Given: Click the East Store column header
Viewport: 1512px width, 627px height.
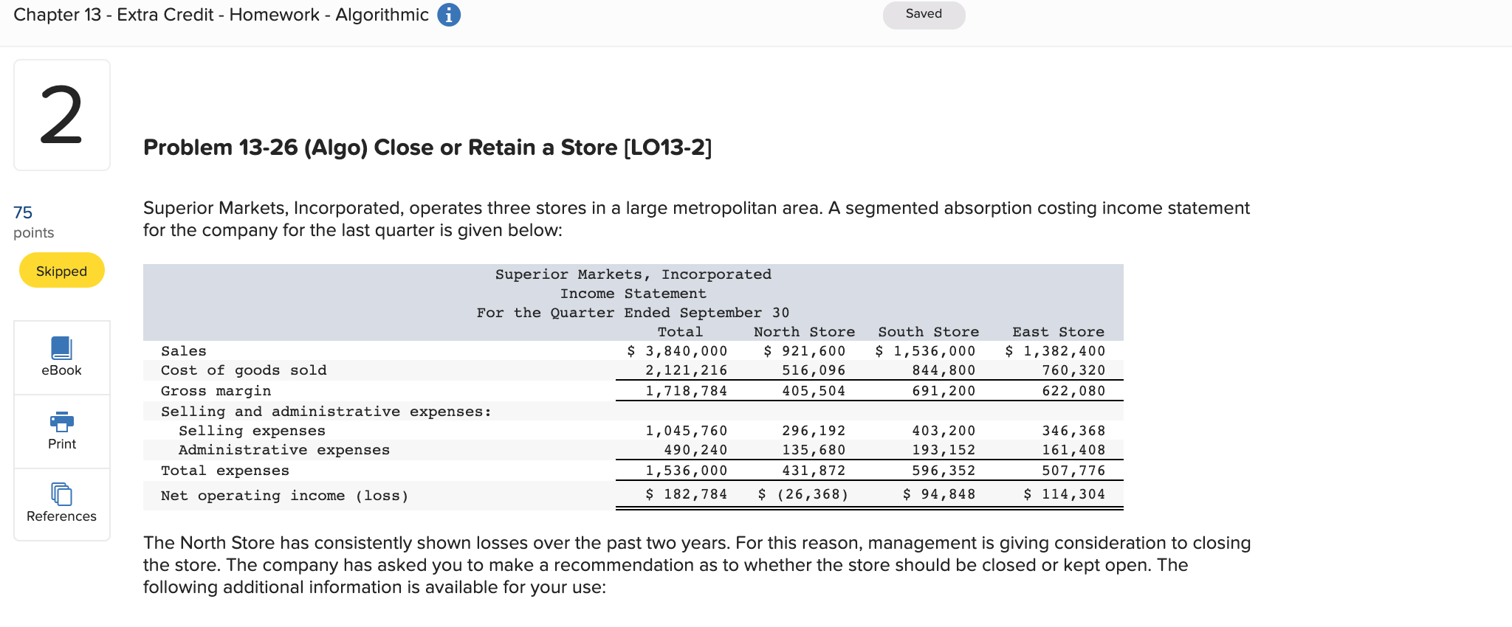Looking at the screenshot, I should [1058, 332].
